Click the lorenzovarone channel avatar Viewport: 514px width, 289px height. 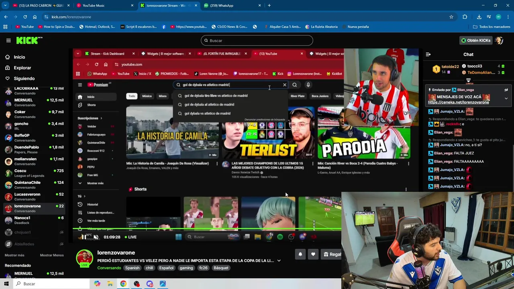coord(84,258)
